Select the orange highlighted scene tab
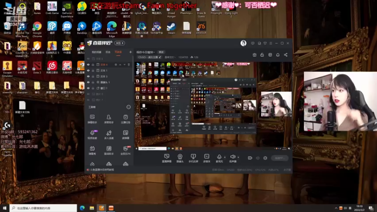 118,52
